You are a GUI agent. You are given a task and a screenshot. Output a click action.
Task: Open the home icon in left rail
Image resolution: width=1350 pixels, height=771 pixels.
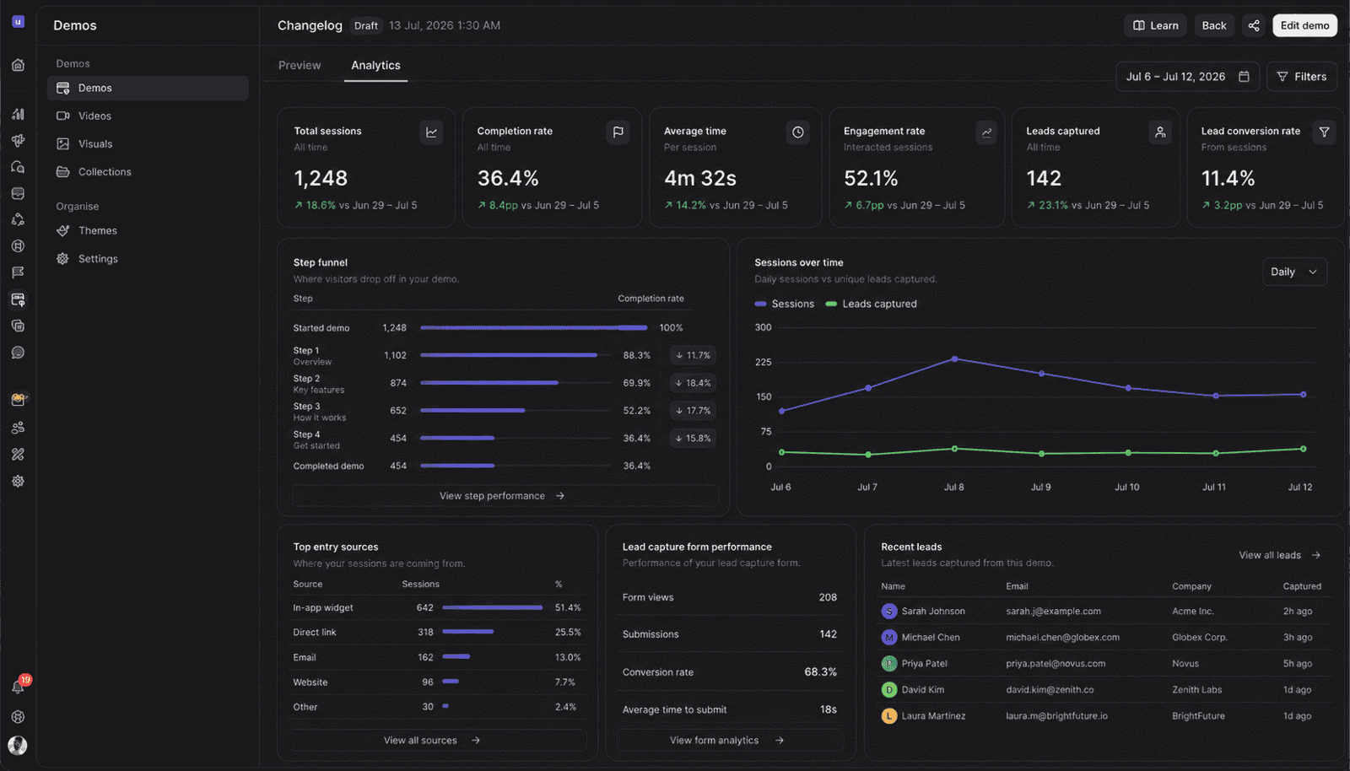[18, 65]
